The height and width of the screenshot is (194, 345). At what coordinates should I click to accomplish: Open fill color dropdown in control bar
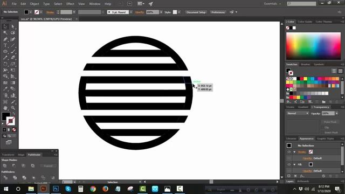point(31,12)
